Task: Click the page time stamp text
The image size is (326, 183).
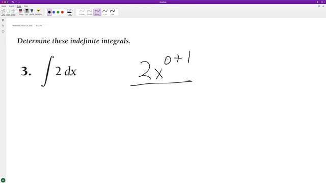Action: tap(39, 25)
